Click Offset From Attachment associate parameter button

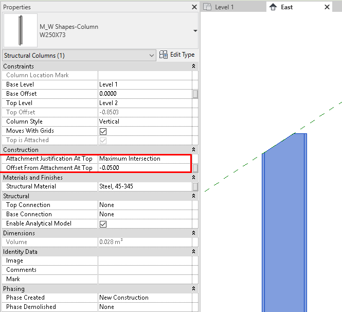click(x=195, y=168)
